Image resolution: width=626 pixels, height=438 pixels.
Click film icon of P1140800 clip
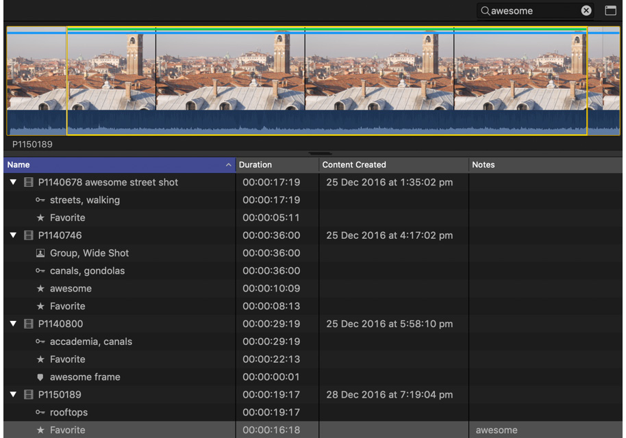click(28, 324)
